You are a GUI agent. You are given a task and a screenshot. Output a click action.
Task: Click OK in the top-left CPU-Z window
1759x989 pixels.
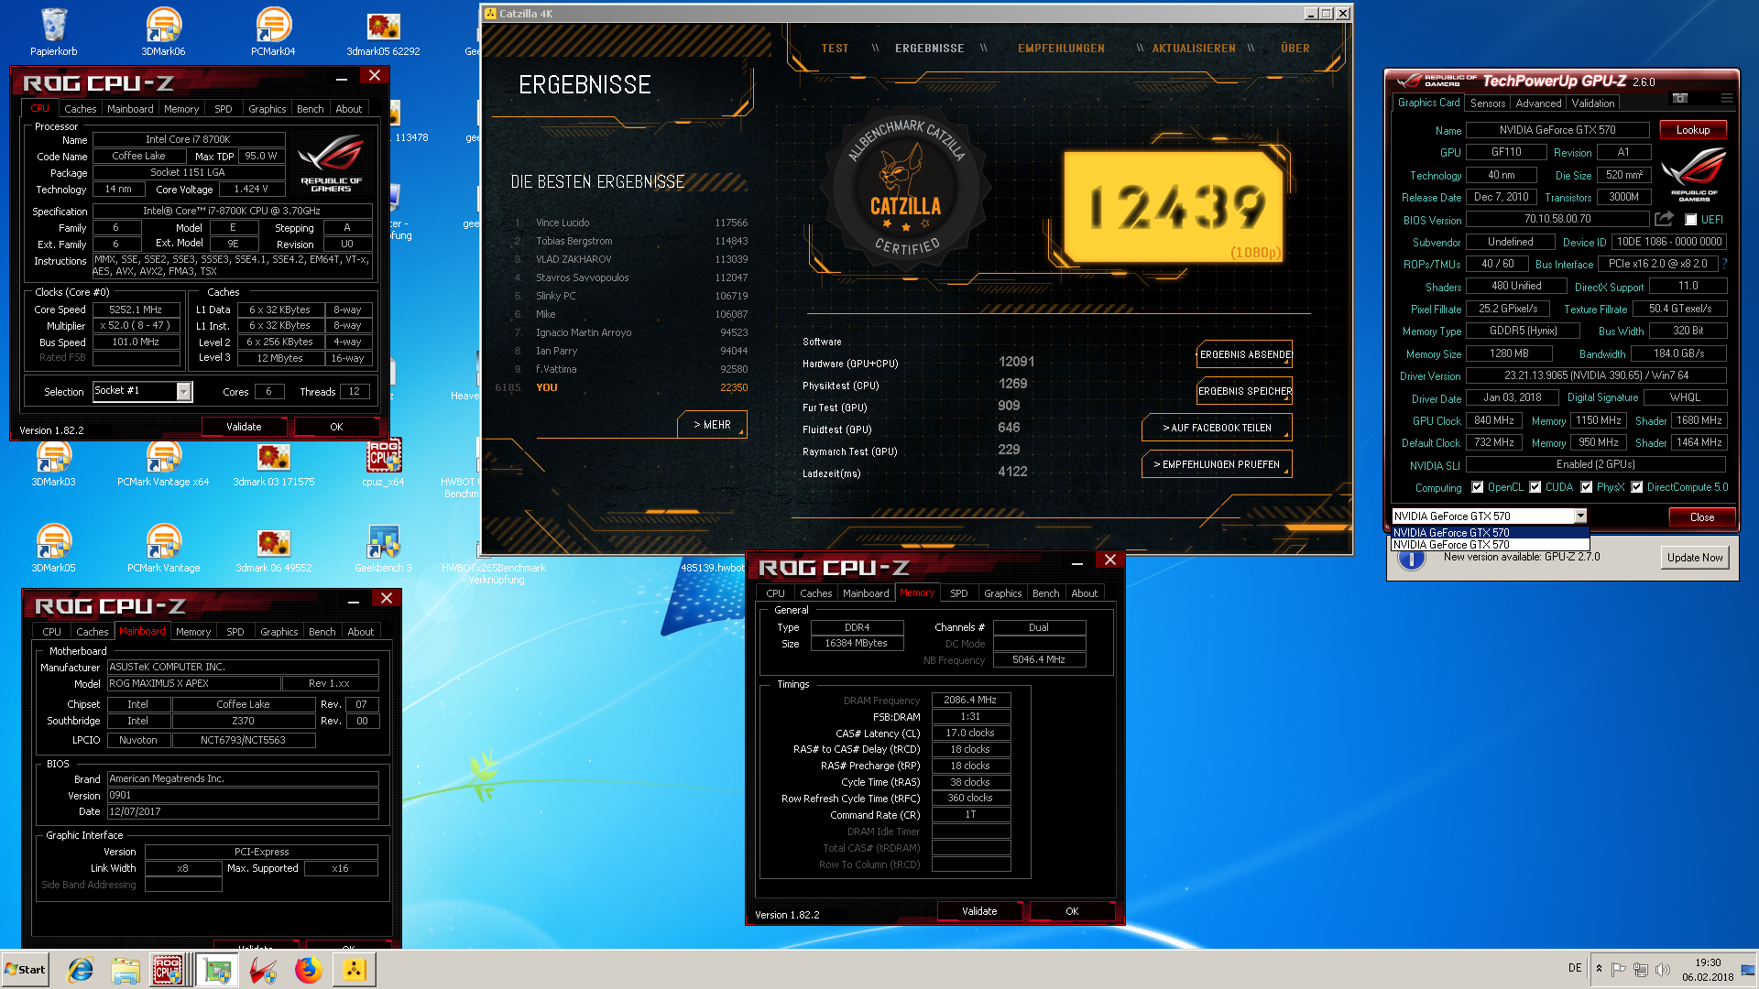336,427
